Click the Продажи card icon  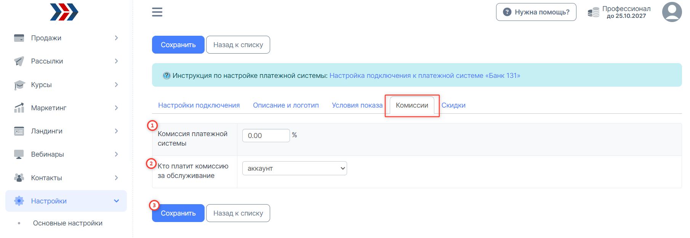19,38
